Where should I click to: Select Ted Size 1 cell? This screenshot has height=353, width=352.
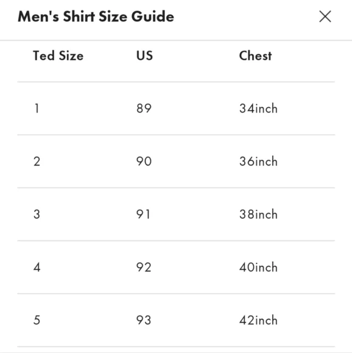pos(37,108)
